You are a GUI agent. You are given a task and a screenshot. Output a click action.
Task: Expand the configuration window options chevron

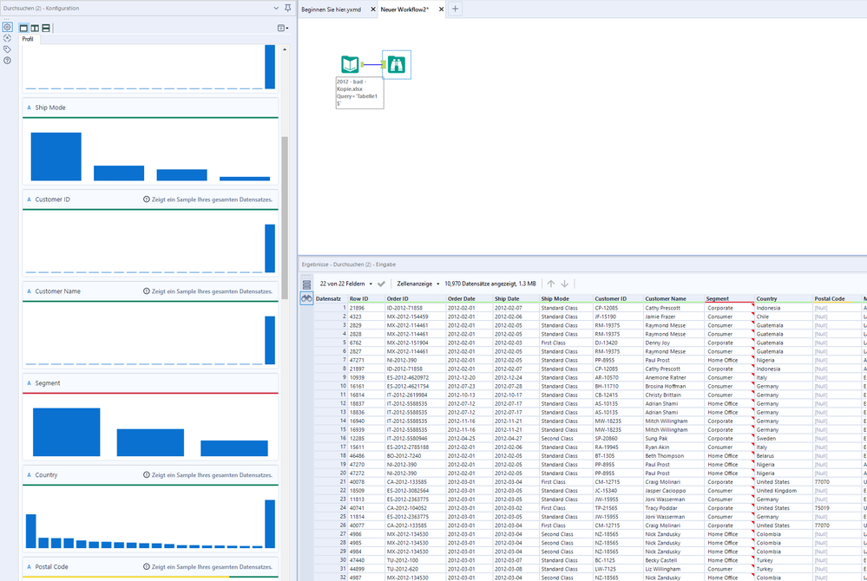point(276,8)
